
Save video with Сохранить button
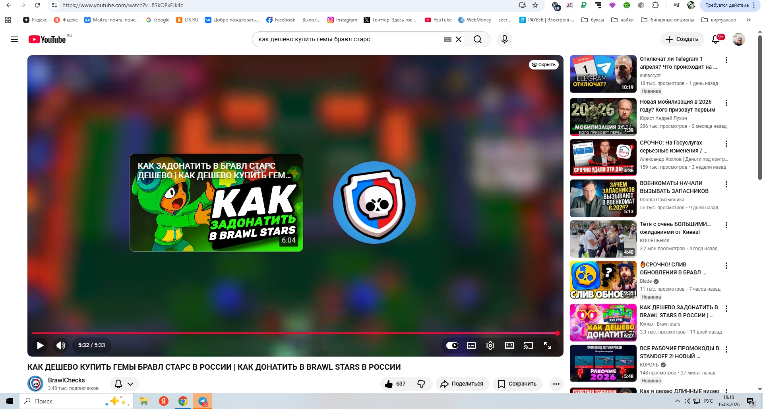(x=518, y=384)
